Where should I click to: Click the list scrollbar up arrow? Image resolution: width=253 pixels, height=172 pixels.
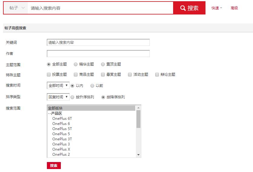click(138, 107)
